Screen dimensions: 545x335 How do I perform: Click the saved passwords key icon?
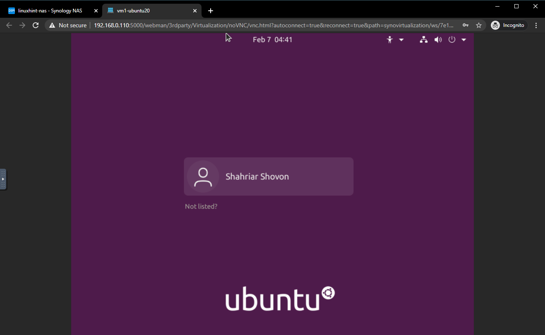tap(466, 25)
